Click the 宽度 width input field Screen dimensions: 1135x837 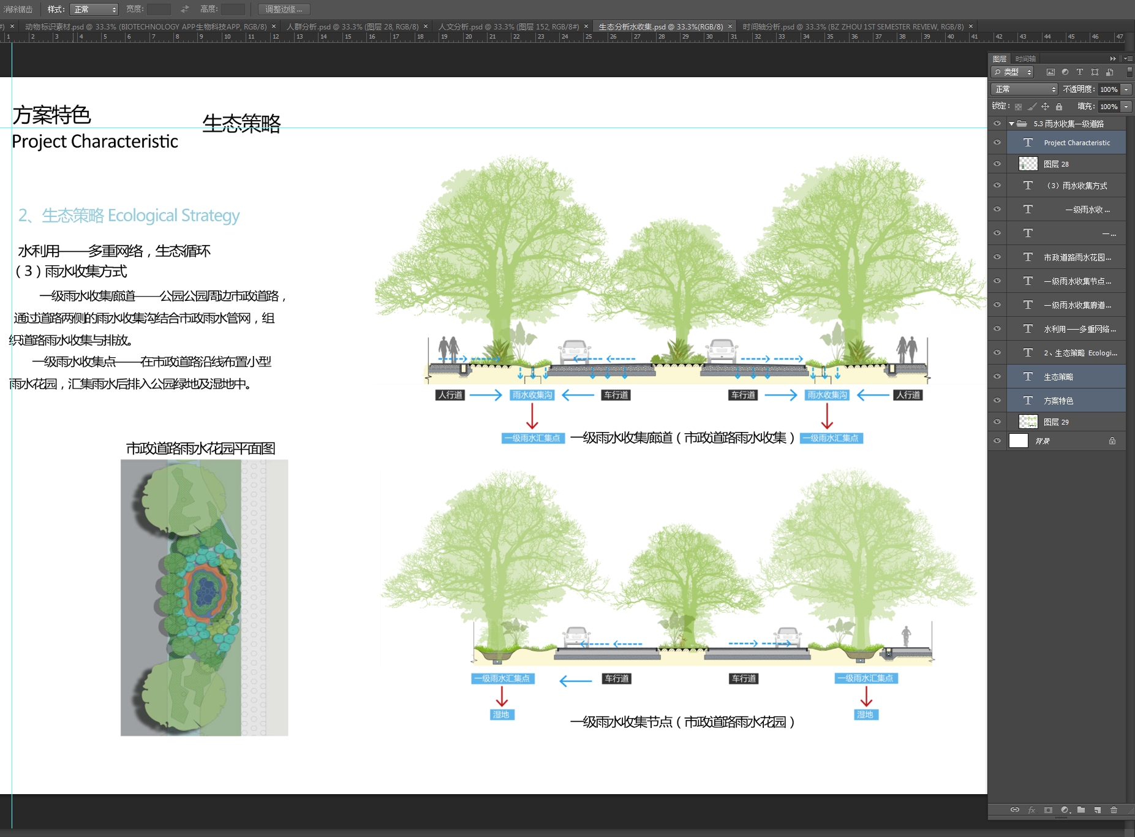tap(159, 9)
